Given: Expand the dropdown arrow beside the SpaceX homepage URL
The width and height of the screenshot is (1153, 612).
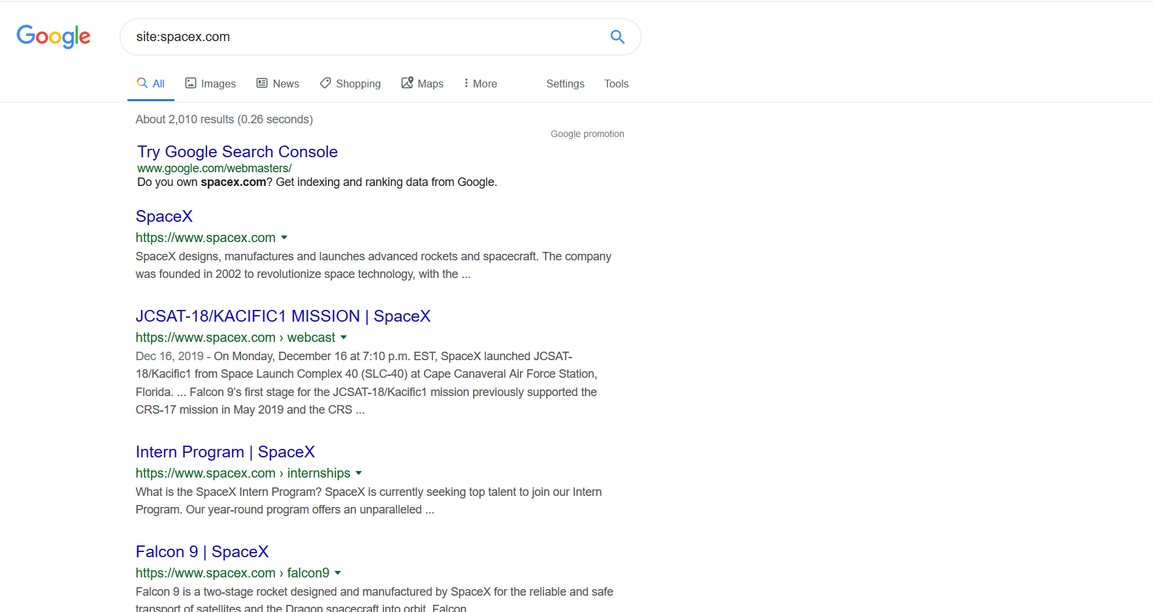Looking at the screenshot, I should click(284, 238).
